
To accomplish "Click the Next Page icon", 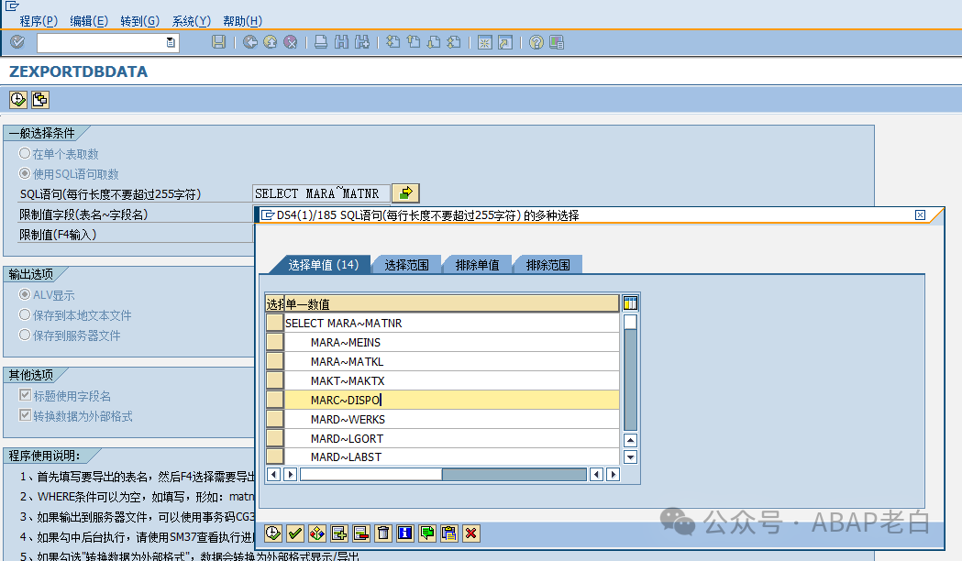I will coord(434,41).
